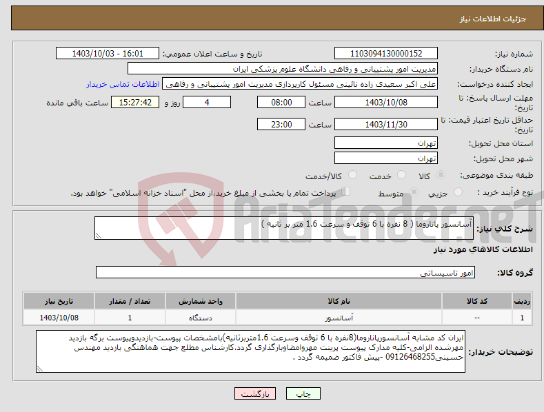The height and width of the screenshot is (412, 544).
Task: Click the delivery city field تهران
Action: point(386,158)
